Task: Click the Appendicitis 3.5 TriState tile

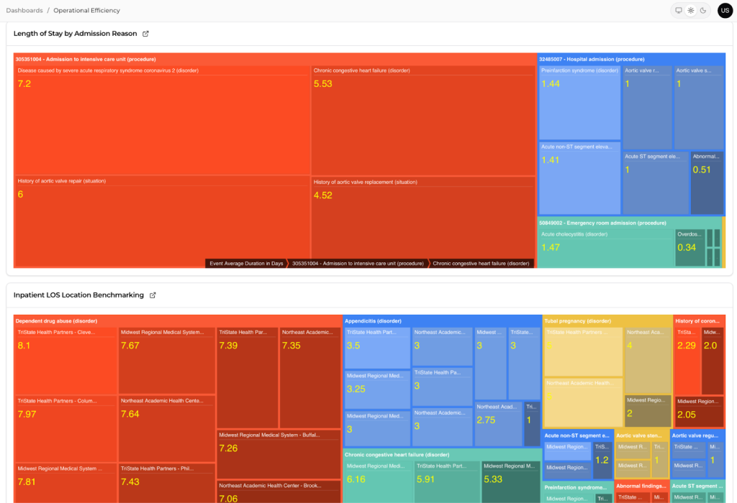Action: pyautogui.click(x=377, y=349)
